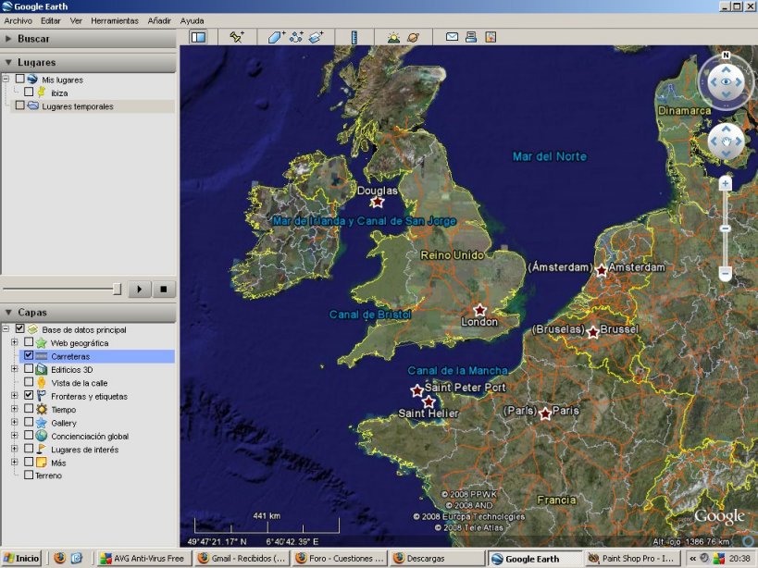Click the tour speed slider handle
This screenshot has height=568, width=758.
117,289
